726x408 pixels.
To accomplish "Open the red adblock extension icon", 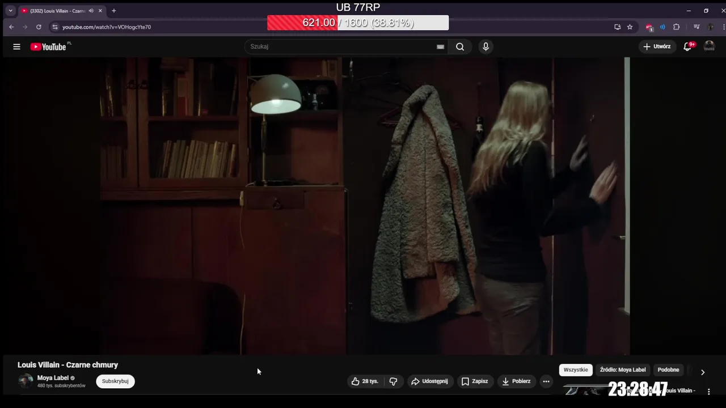I will pyautogui.click(x=649, y=27).
